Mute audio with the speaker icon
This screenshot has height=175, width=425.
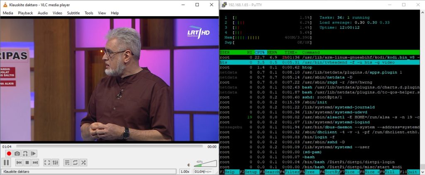[189, 165]
